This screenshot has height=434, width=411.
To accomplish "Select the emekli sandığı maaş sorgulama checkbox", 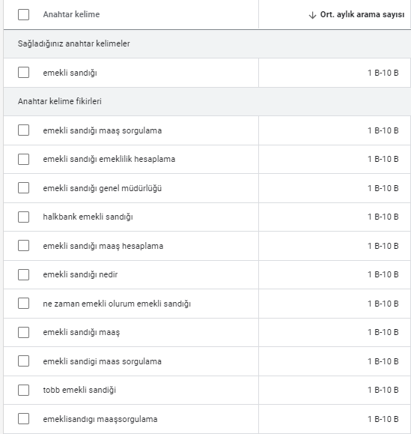I will coord(23,130).
